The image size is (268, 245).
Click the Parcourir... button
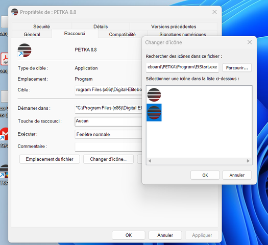(237, 68)
